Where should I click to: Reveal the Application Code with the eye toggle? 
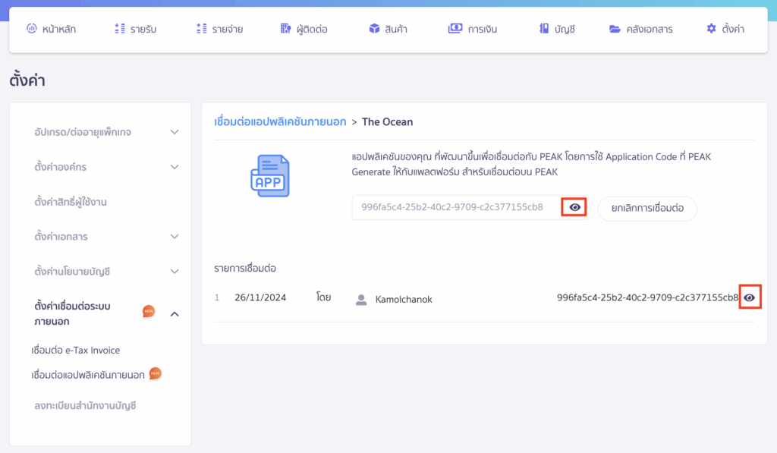click(574, 206)
